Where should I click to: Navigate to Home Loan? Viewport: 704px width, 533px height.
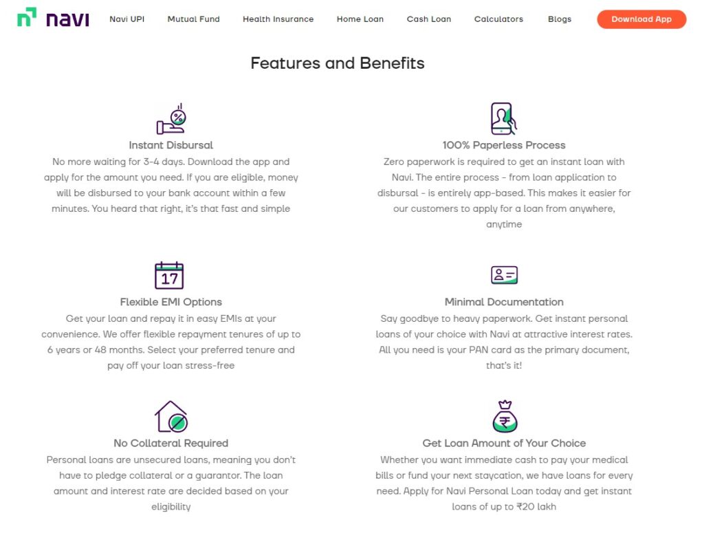[x=360, y=19]
